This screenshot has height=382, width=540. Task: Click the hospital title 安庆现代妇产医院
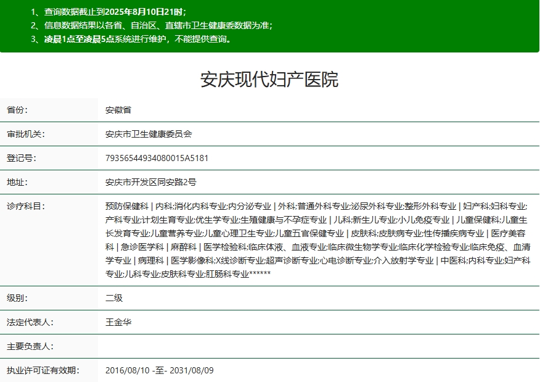pos(269,80)
